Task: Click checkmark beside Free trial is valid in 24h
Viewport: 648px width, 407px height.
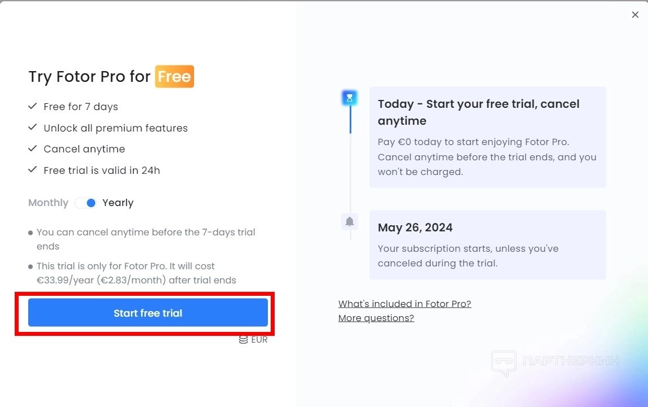Action: click(33, 170)
